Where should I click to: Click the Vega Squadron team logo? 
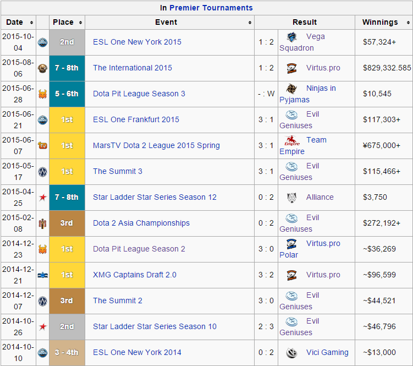[x=292, y=37]
